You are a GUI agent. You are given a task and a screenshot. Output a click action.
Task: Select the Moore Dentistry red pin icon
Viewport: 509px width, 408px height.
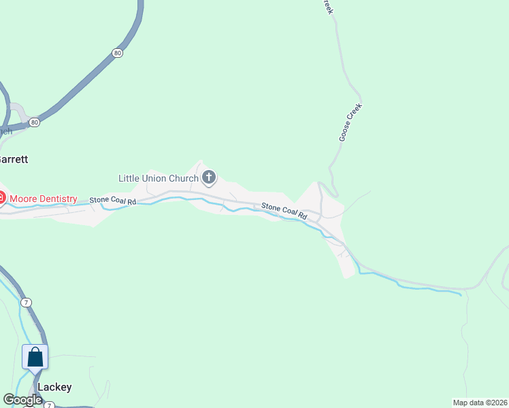tap(2, 198)
